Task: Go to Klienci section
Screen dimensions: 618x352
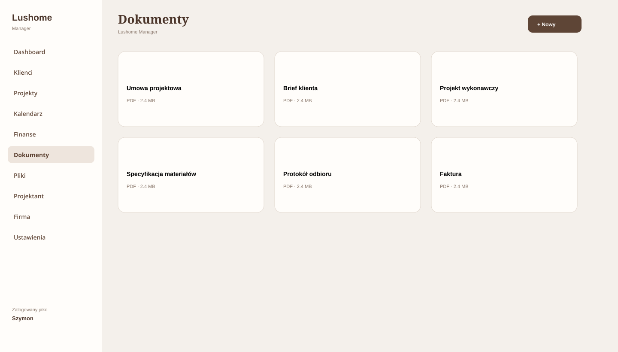Action: [x=51, y=73]
